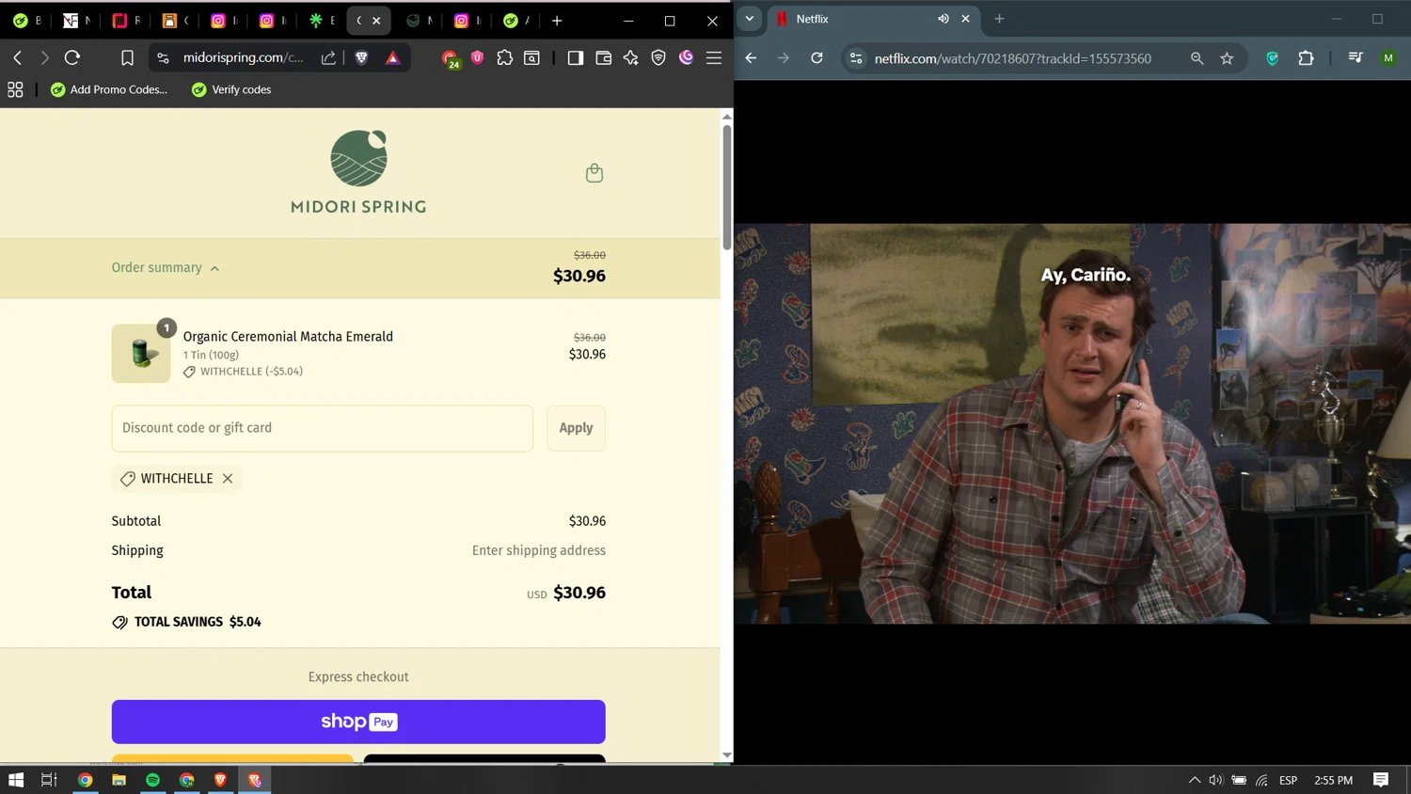This screenshot has width=1411, height=794.
Task: Open Brave VPN shield icon
Action: pos(658,58)
